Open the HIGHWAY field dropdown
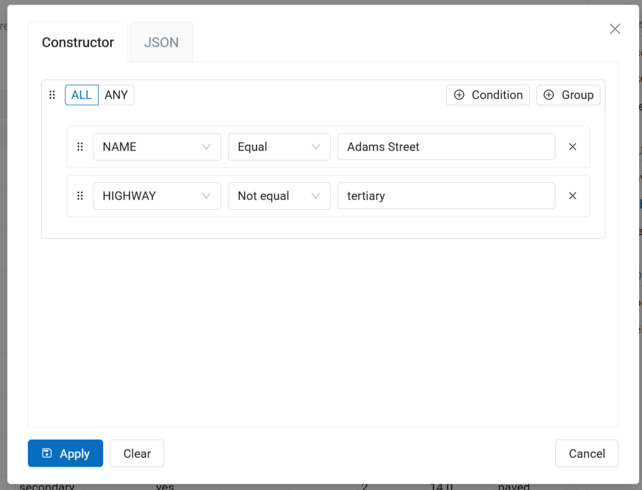Viewport: 642px width, 490px height. pos(157,196)
